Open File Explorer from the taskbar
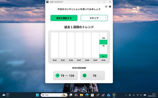Screen dimensions: 158x98 [x=81, y=95]
